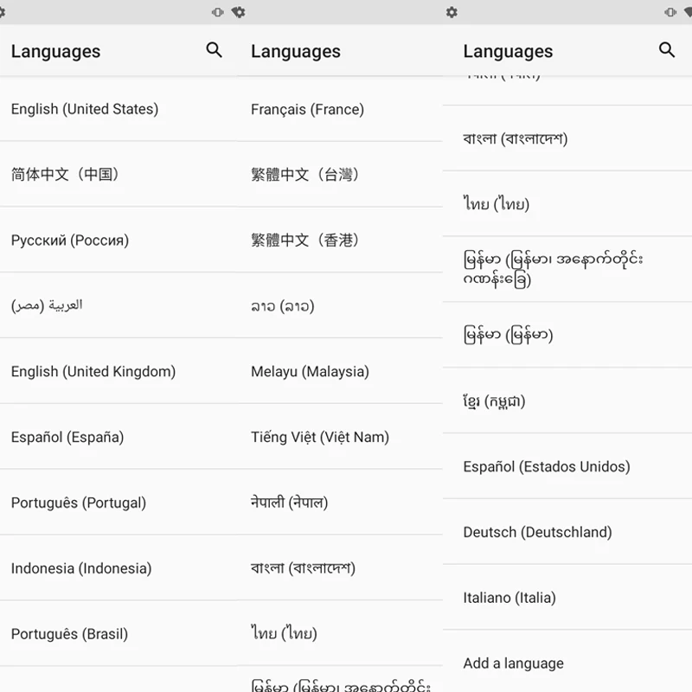692x692 pixels.
Task: Tap the vibrate icon in the left status bar
Action: point(218,12)
